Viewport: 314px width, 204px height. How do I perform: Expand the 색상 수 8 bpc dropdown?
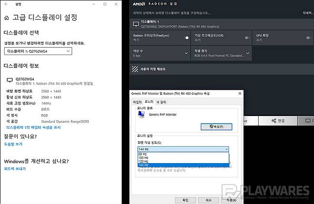click(x=187, y=53)
